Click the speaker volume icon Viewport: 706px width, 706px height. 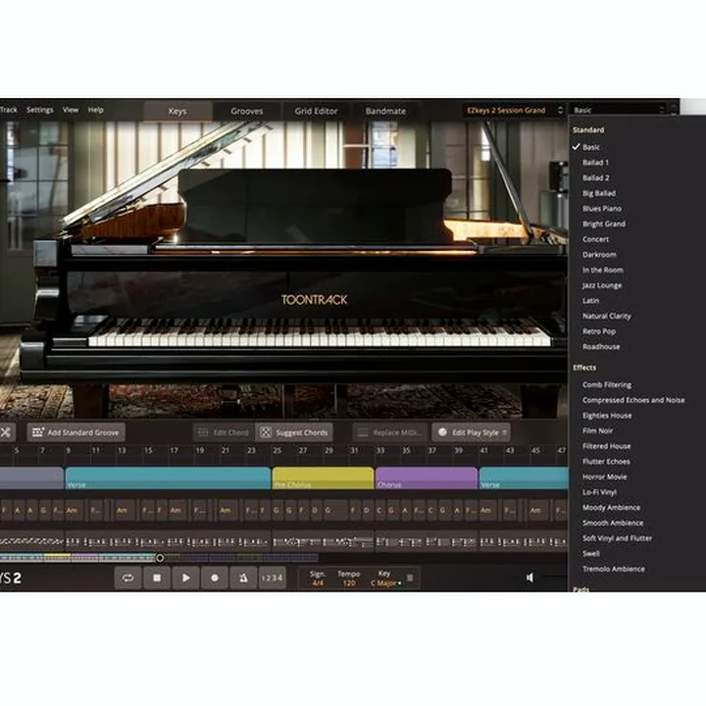tap(529, 578)
